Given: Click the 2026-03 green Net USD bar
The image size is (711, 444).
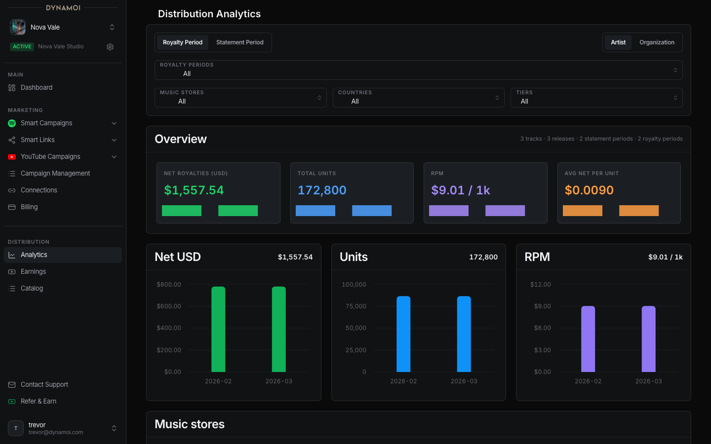Looking at the screenshot, I should (x=279, y=329).
